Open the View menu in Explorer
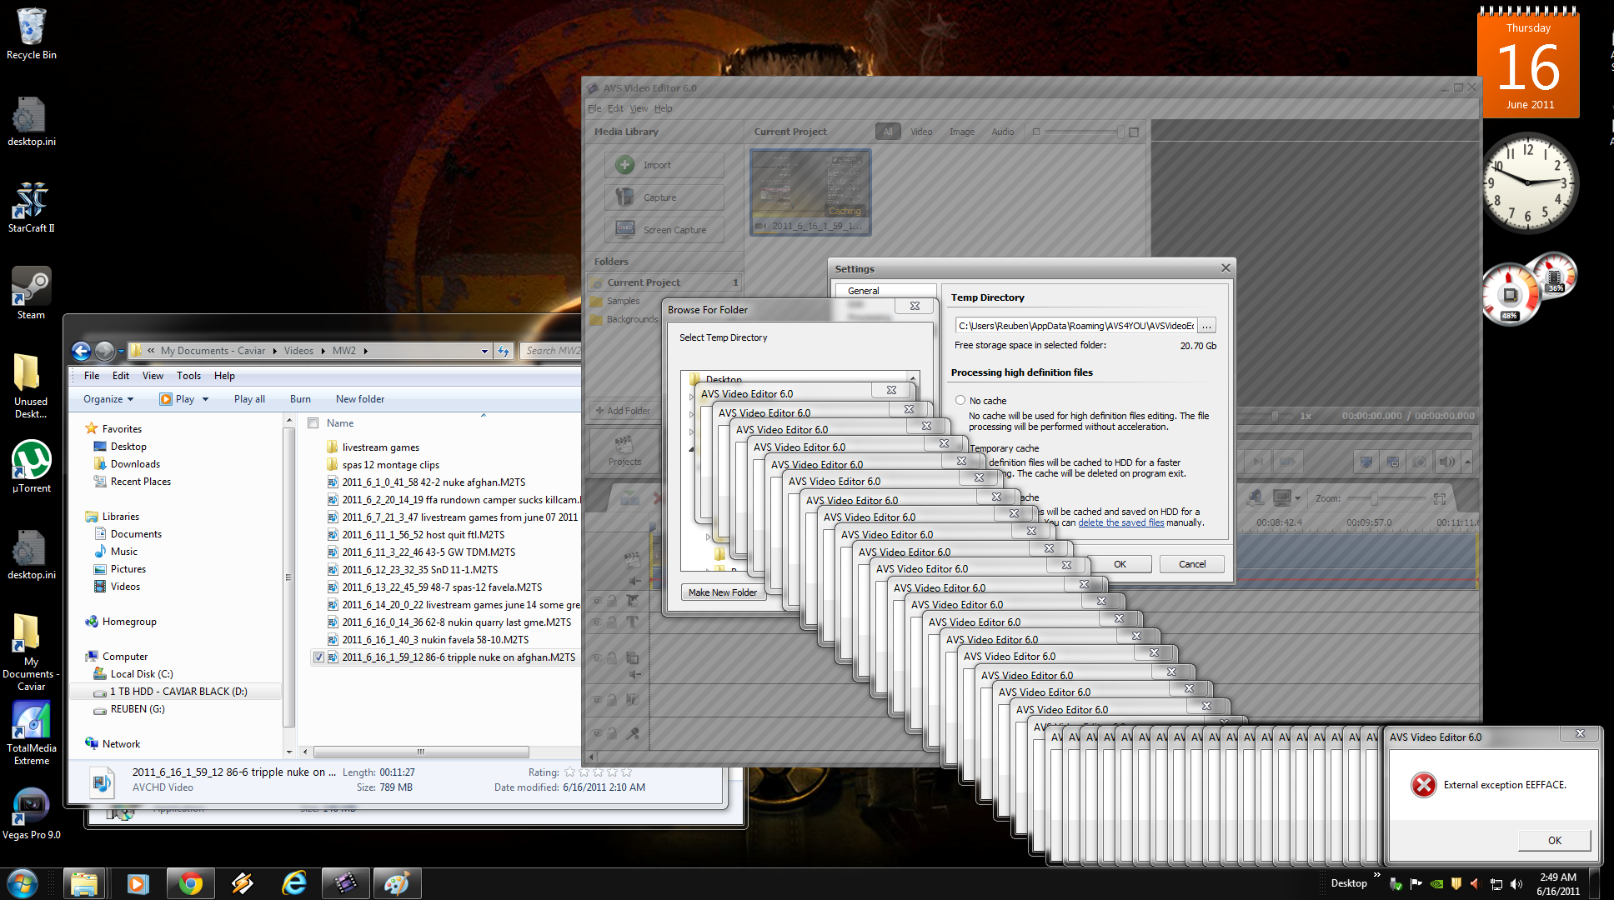Viewport: 1614px width, 900px height. point(153,376)
